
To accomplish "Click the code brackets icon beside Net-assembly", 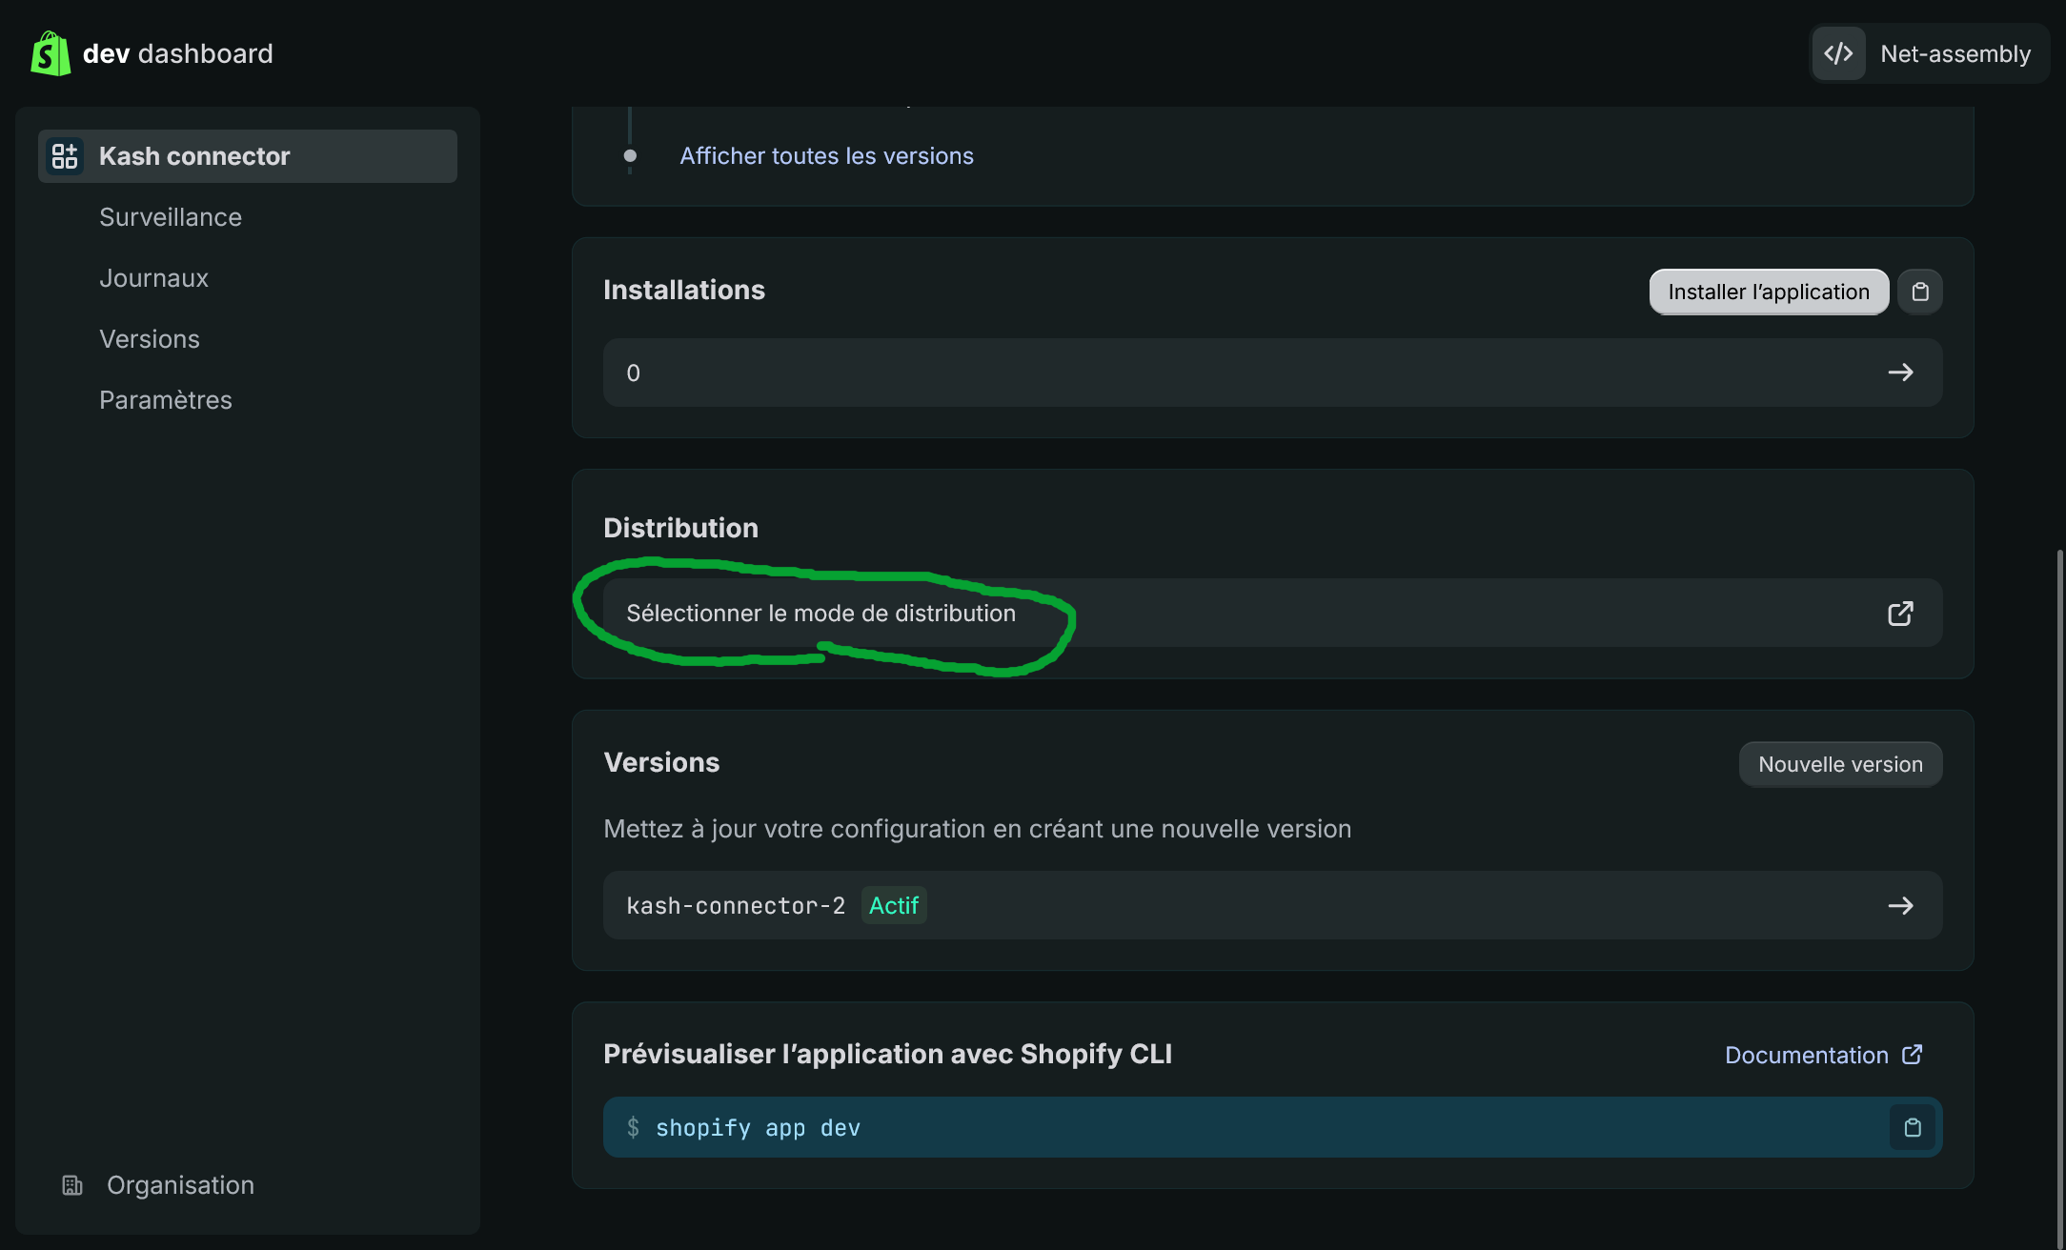I will click(1838, 53).
